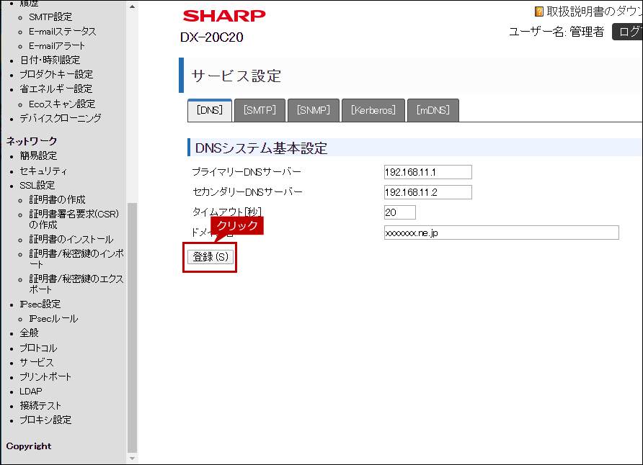The image size is (643, 465).
Task: Click the DNSシステム基本設定 heading
Action: click(261, 148)
